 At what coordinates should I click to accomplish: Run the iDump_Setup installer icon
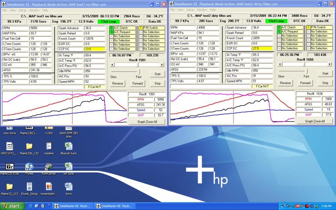click(x=29, y=187)
